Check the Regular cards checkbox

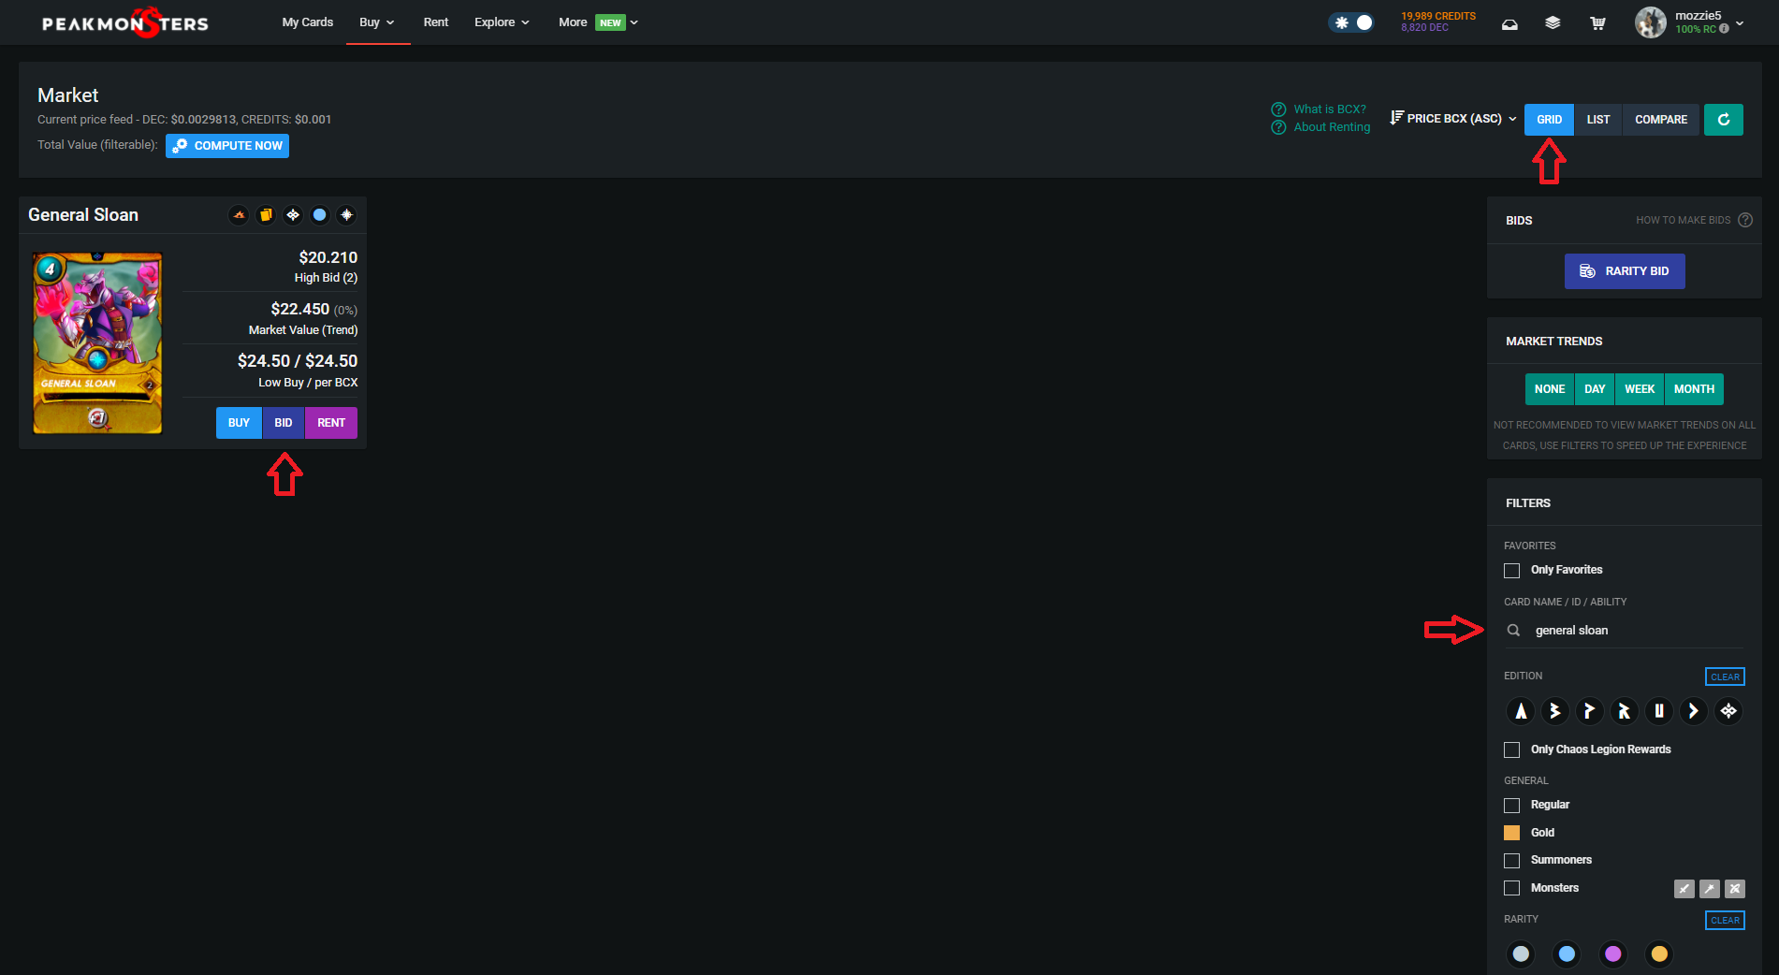[1511, 806]
